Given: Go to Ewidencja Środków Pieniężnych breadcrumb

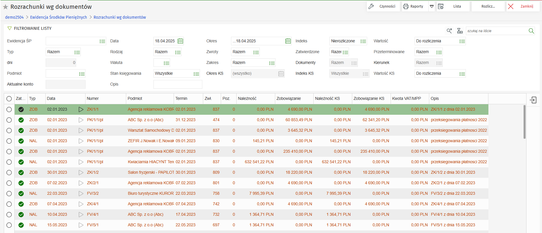Looking at the screenshot, I should click(59, 17).
